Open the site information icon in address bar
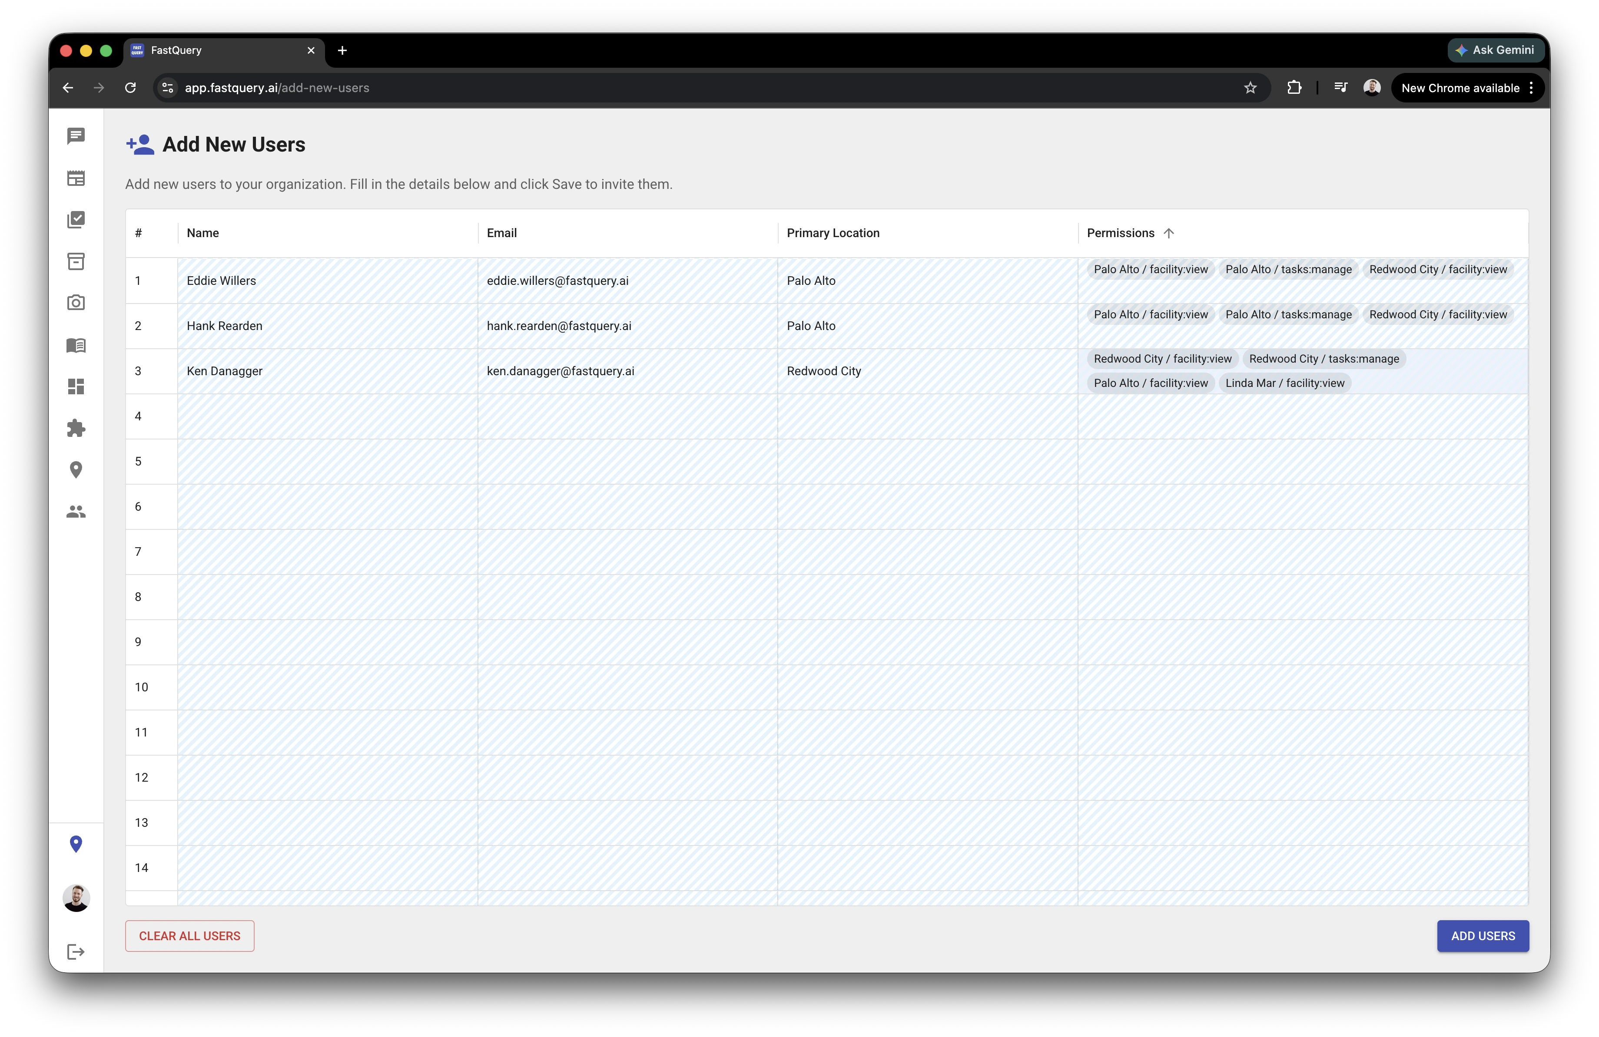This screenshot has height=1037, width=1599. 168,88
